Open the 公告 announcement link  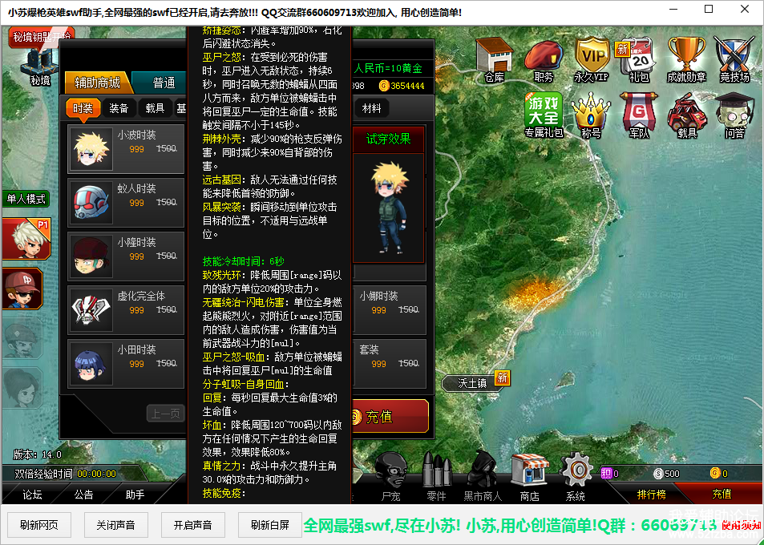pos(84,495)
